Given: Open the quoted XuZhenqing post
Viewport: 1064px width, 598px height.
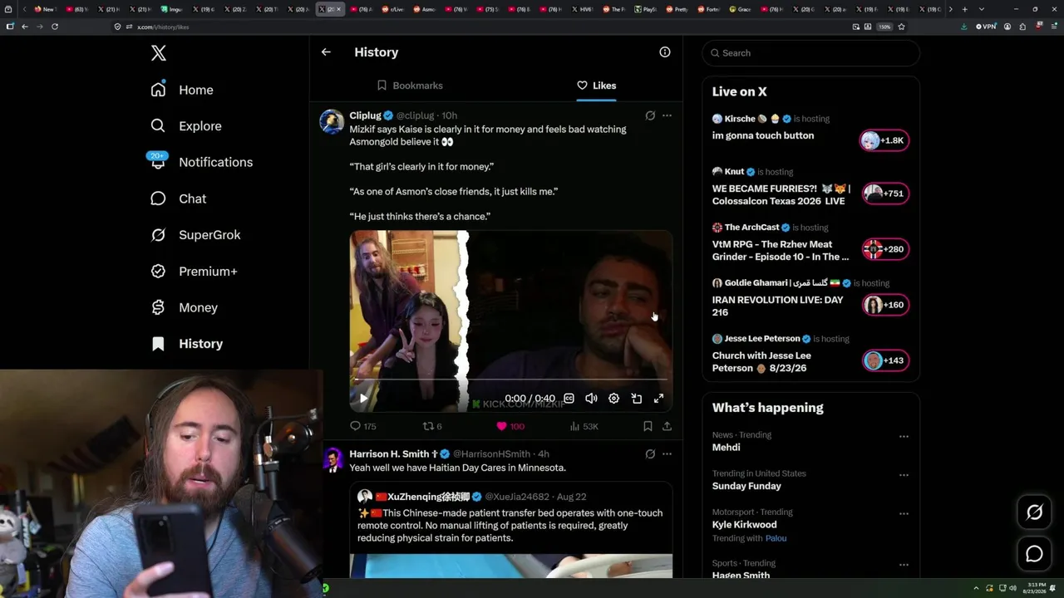Looking at the screenshot, I should pos(510,529).
